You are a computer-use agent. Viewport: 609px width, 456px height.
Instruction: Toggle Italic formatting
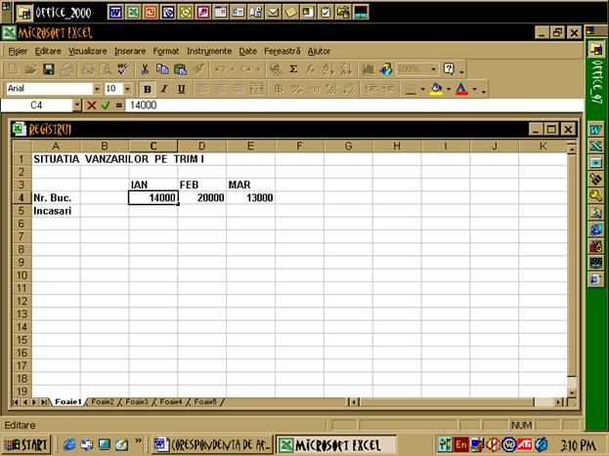(x=164, y=89)
